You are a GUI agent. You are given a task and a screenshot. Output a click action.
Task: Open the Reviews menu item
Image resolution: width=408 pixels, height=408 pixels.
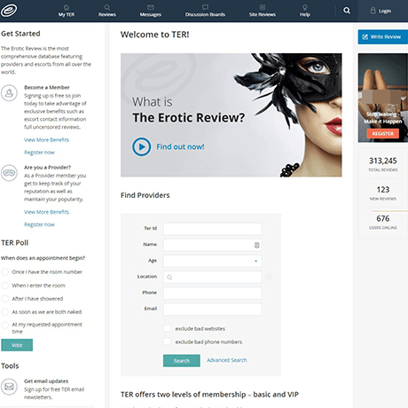pos(107,11)
